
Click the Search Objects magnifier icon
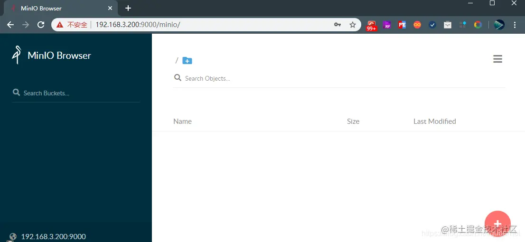coord(178,78)
